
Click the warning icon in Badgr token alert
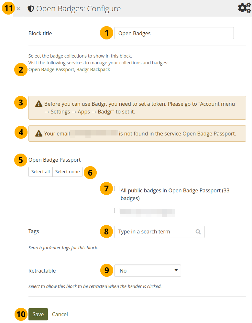tap(39, 104)
